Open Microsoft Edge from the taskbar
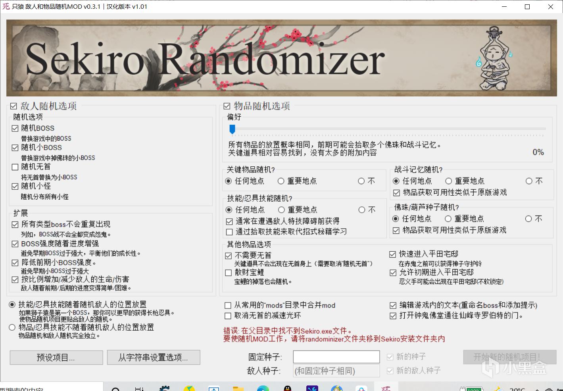This screenshot has width=563, height=391. 263,388
